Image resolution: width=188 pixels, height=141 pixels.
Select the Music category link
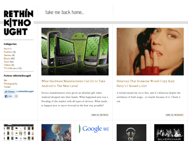pyautogui.click(x=7, y=58)
